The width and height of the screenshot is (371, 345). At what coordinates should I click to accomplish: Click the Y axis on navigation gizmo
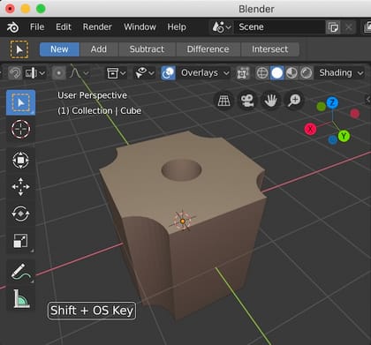[344, 136]
